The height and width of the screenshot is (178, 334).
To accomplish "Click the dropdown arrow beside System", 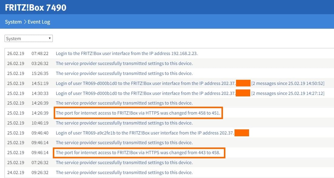I will coord(50,38).
